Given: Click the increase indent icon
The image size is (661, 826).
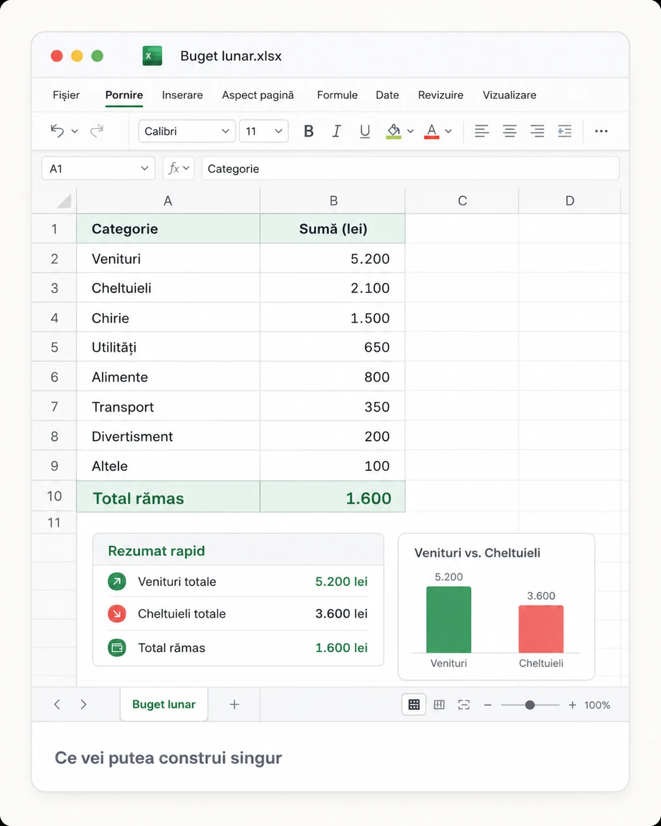Looking at the screenshot, I should [x=565, y=131].
